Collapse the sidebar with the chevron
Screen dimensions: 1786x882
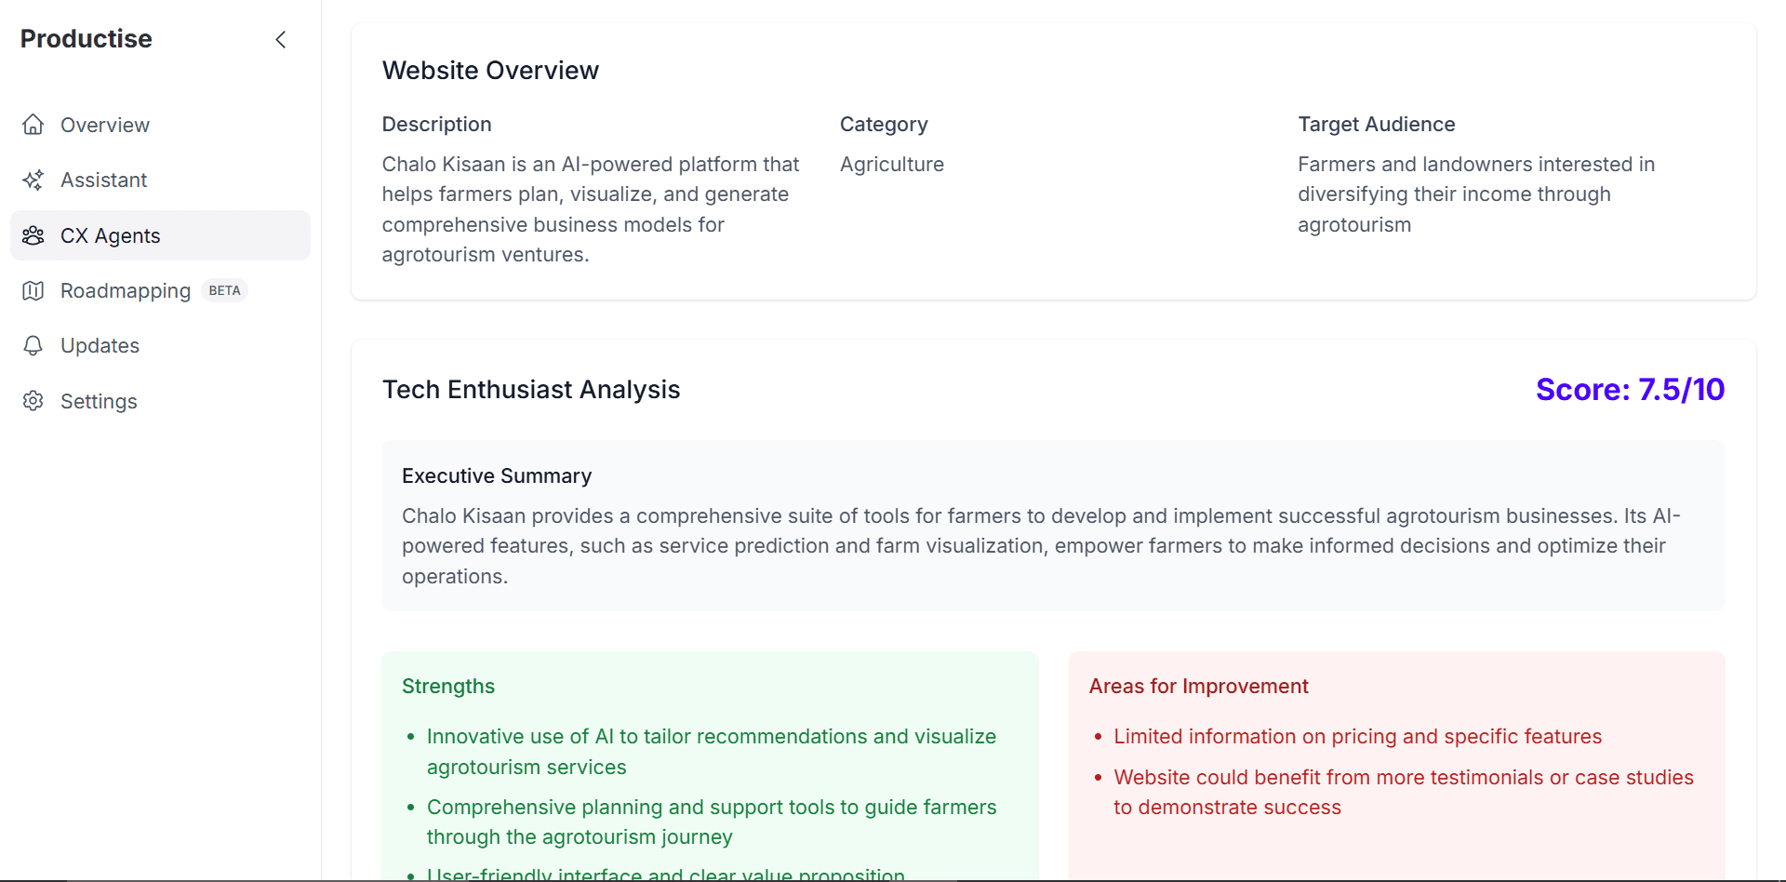(x=281, y=39)
